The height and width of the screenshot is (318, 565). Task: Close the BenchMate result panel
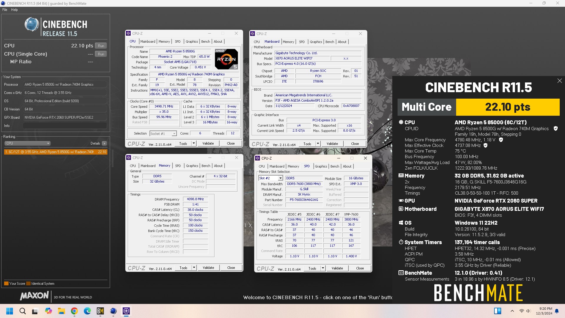pos(559,81)
